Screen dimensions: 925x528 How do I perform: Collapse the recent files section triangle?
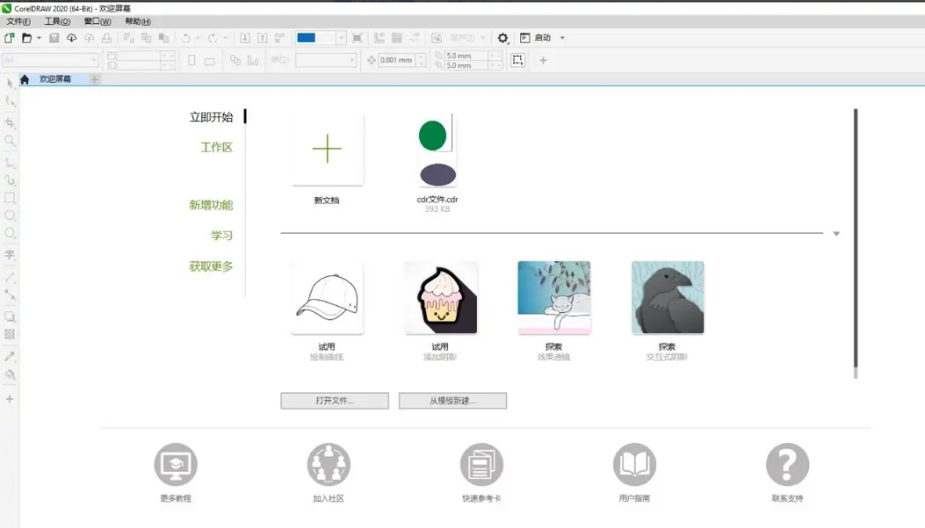point(836,234)
